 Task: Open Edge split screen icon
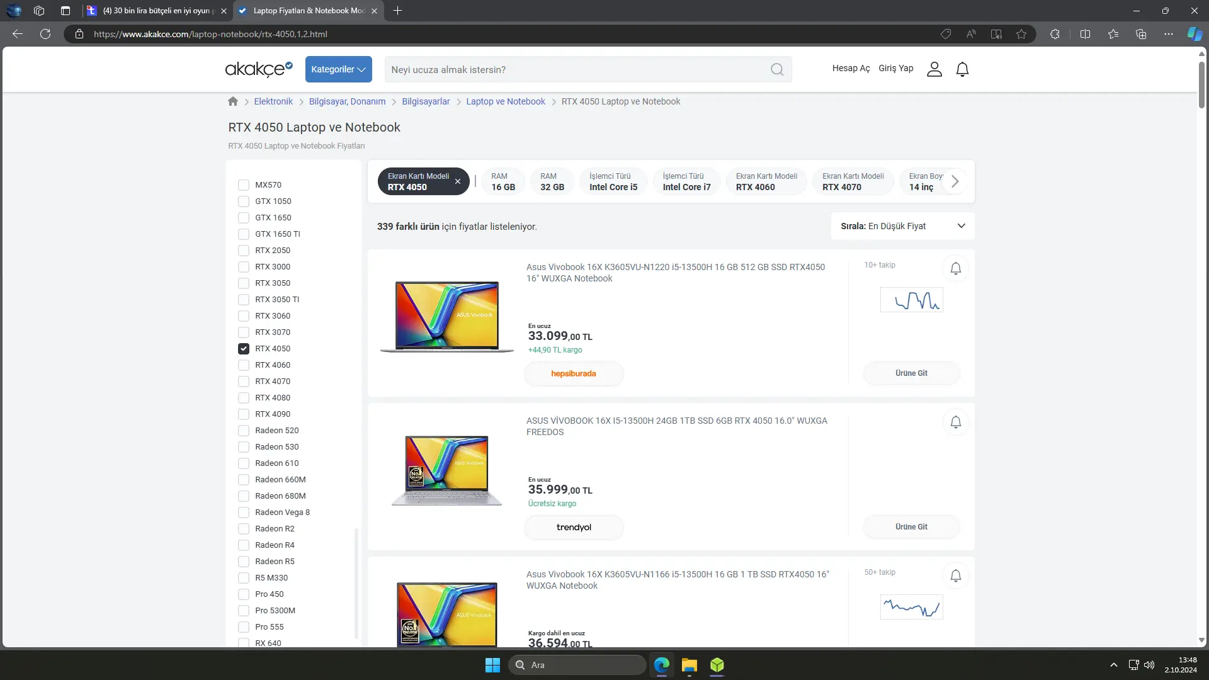click(1085, 34)
